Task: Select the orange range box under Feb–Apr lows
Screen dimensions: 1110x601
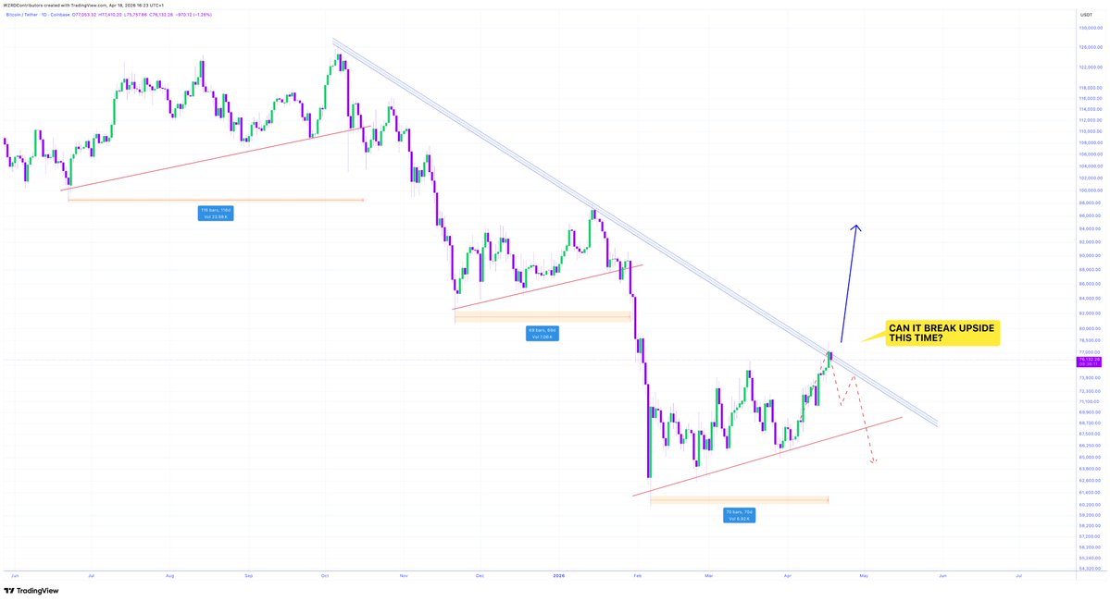Action: 739,500
